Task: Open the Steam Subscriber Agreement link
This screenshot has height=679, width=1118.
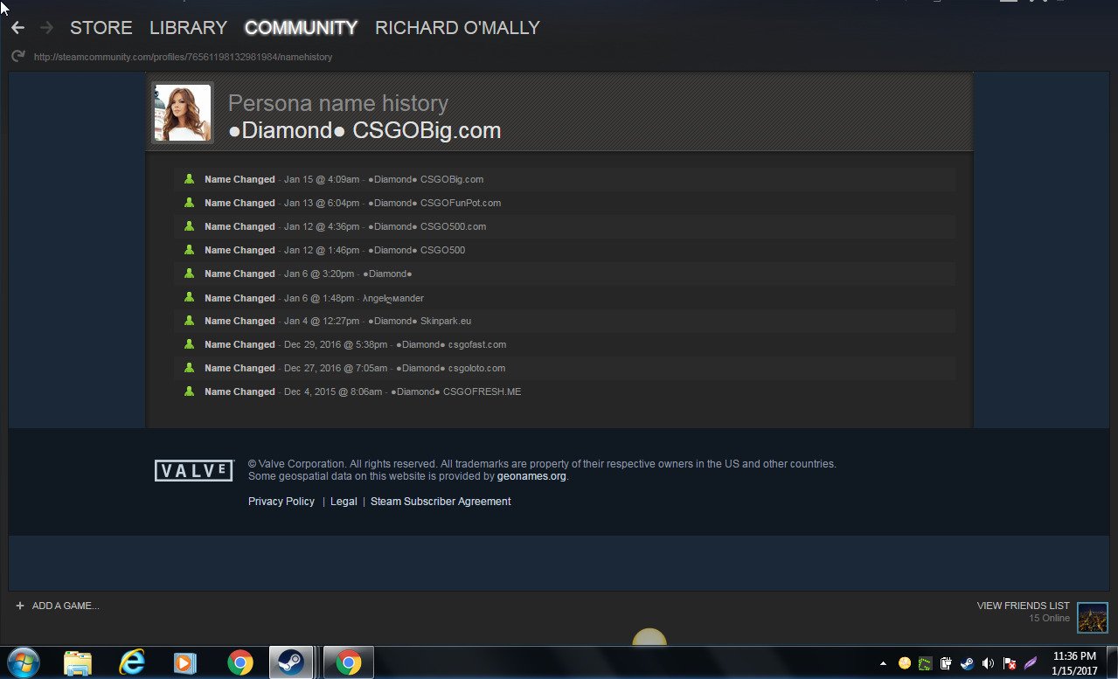Action: [441, 502]
